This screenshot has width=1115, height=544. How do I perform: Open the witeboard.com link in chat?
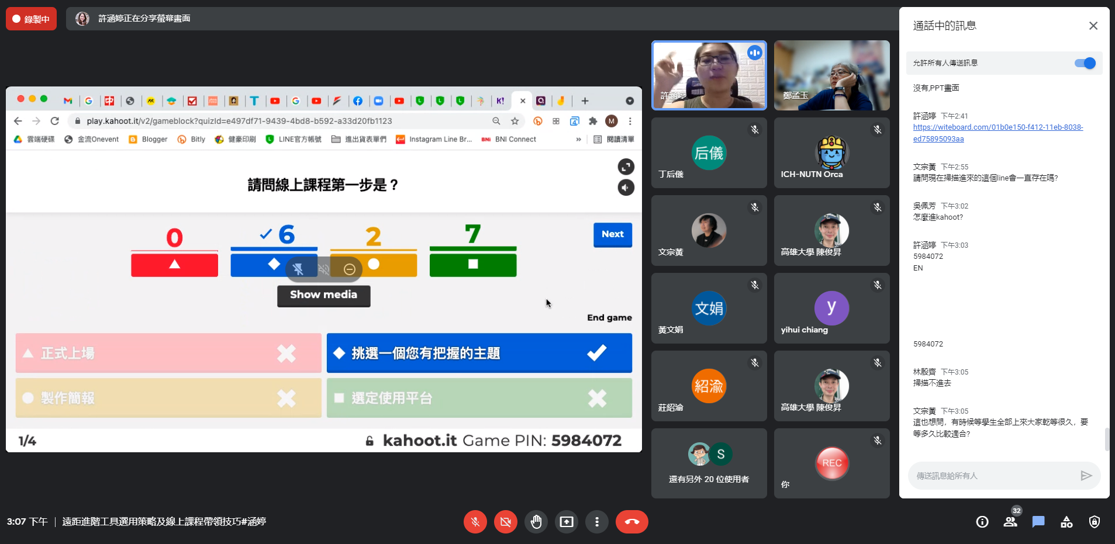point(998,133)
